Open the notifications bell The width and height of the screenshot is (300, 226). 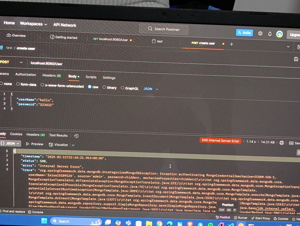[270, 34]
